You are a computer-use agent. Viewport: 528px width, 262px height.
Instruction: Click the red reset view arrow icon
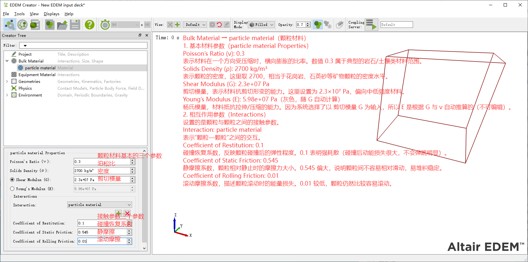[220, 25]
